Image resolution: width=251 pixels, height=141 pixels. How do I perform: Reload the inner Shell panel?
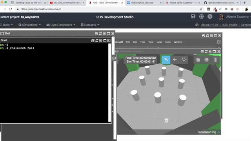click(x=97, y=40)
